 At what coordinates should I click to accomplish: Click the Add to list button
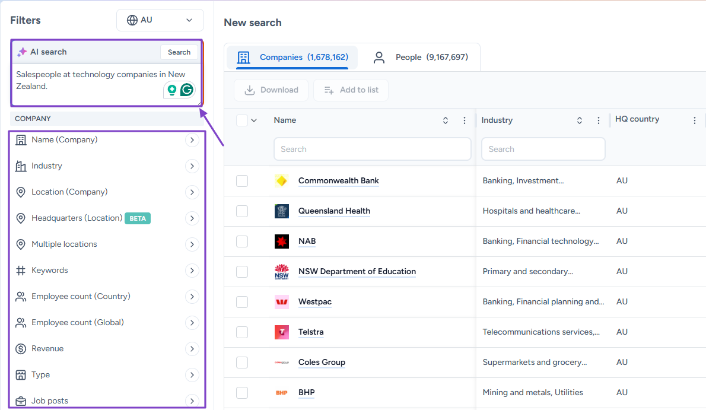pos(351,90)
